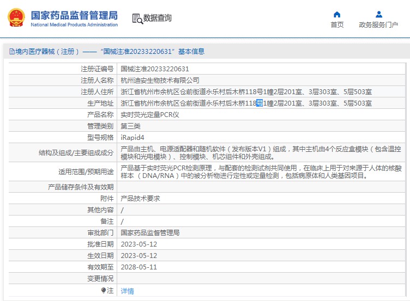
Task: Select model value iRapid4
Action: (132, 138)
